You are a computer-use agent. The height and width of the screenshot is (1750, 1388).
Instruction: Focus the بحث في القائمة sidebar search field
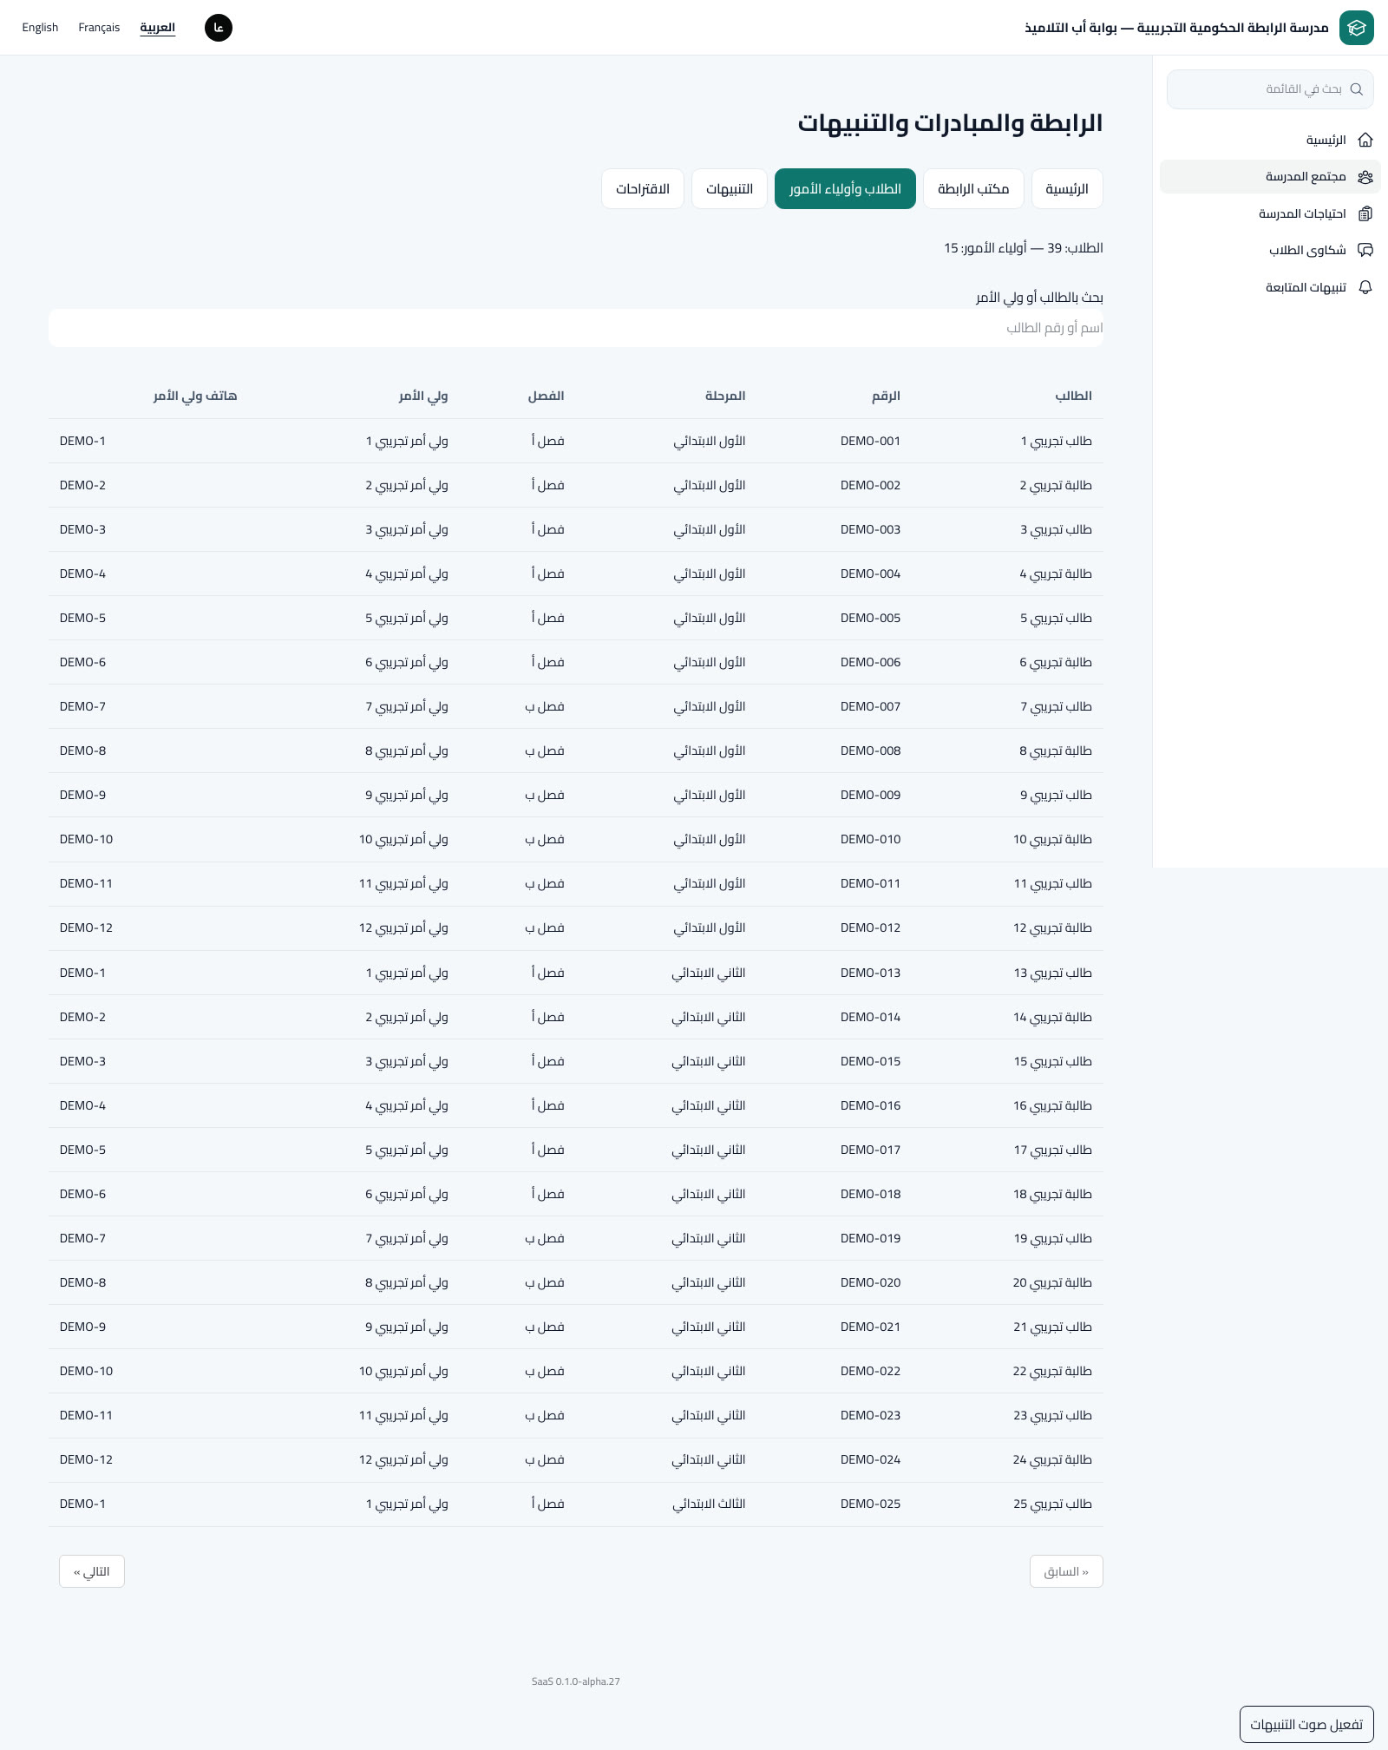1270,89
